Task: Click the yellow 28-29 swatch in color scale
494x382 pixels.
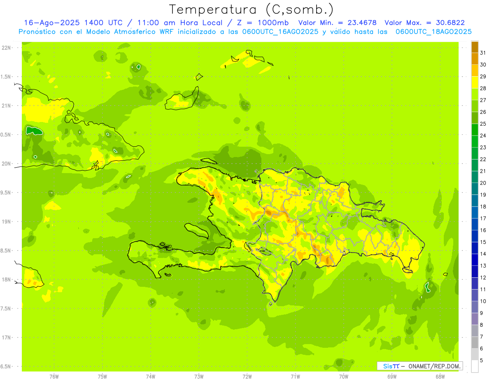Action: click(x=475, y=82)
